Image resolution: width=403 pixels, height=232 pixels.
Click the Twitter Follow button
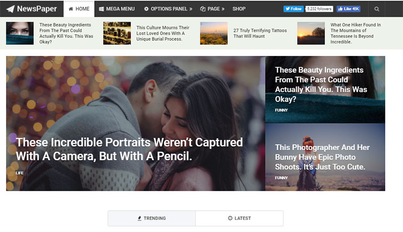pyautogui.click(x=294, y=9)
